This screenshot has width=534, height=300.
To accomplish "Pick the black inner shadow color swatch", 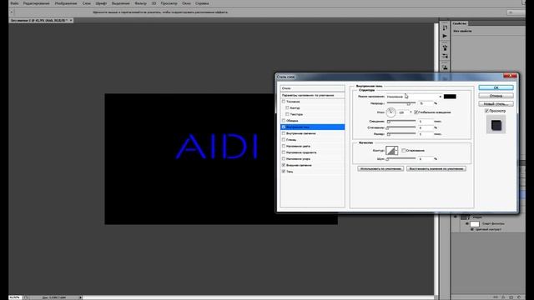I will 450,97.
